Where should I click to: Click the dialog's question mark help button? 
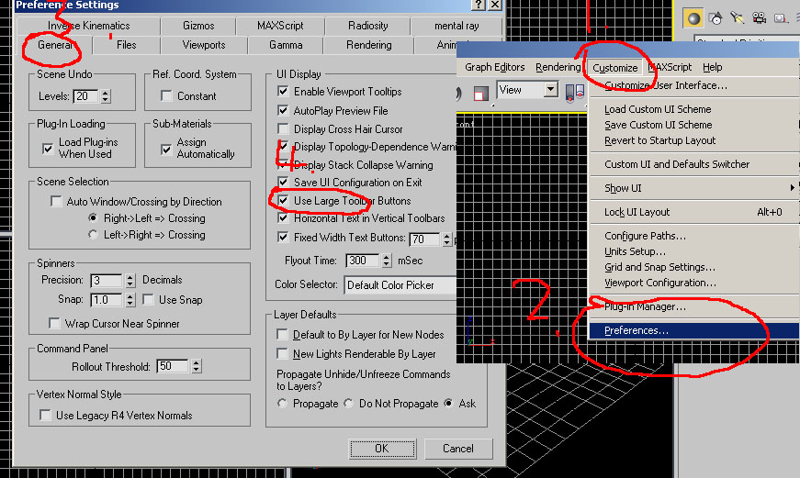click(479, 5)
